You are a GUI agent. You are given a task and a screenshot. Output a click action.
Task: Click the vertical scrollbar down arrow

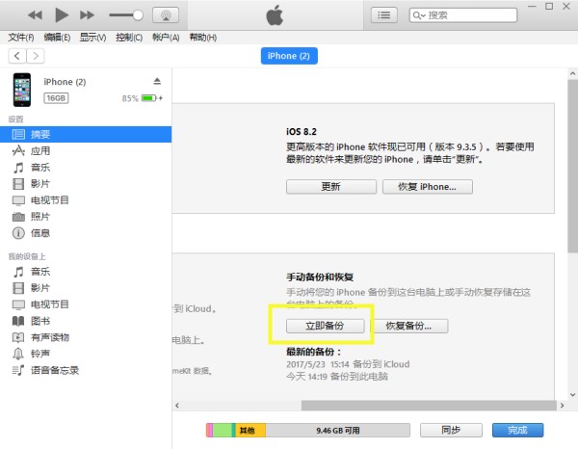[x=572, y=395]
